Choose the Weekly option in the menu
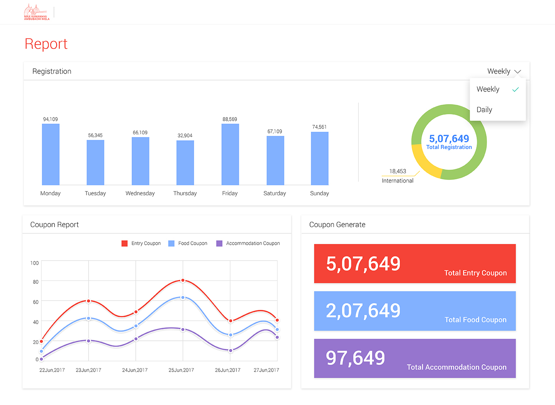This screenshot has height=405, width=555. tap(488, 89)
